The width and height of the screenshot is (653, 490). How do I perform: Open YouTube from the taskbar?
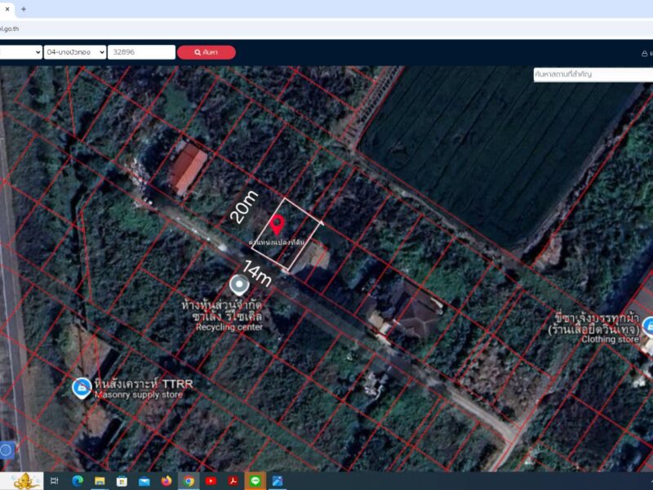tap(211, 481)
